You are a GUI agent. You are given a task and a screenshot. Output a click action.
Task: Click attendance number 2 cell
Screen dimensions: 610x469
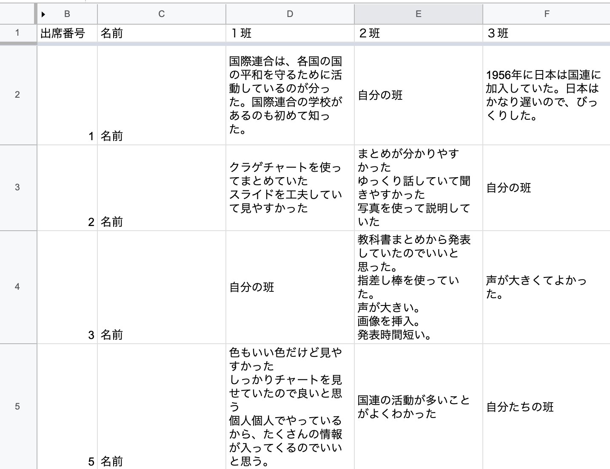pyautogui.click(x=67, y=187)
